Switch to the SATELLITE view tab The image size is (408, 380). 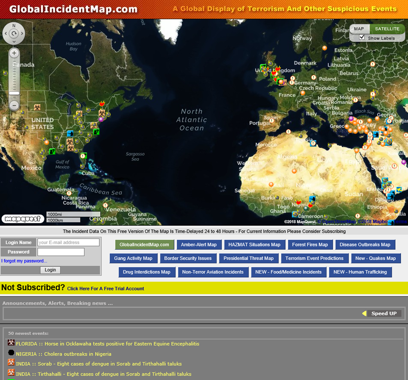point(387,29)
